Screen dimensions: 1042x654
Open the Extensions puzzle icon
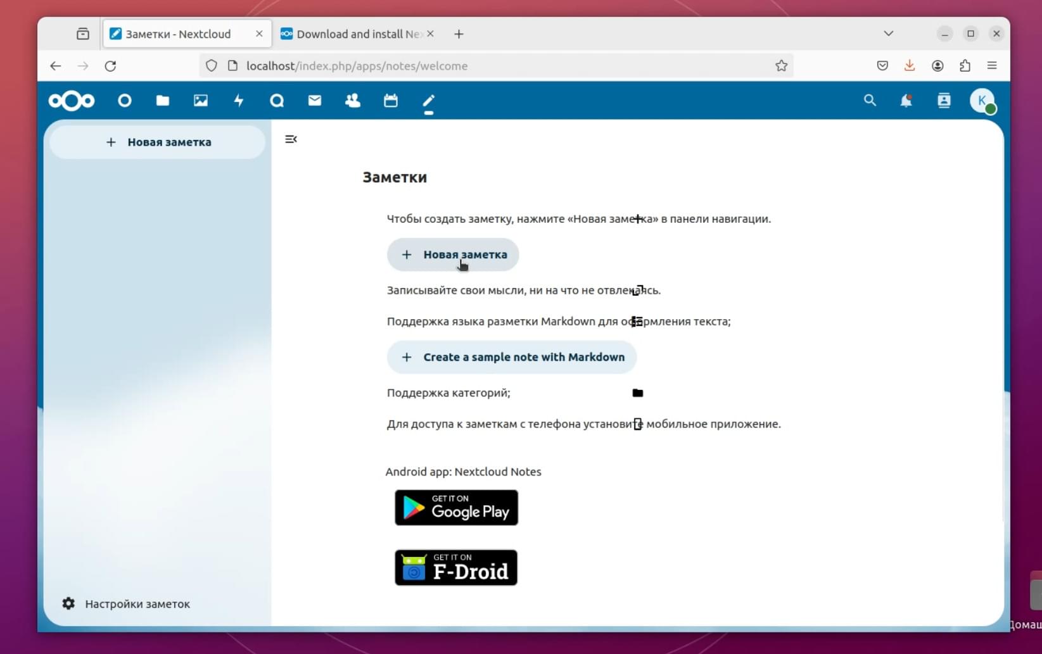coord(965,66)
